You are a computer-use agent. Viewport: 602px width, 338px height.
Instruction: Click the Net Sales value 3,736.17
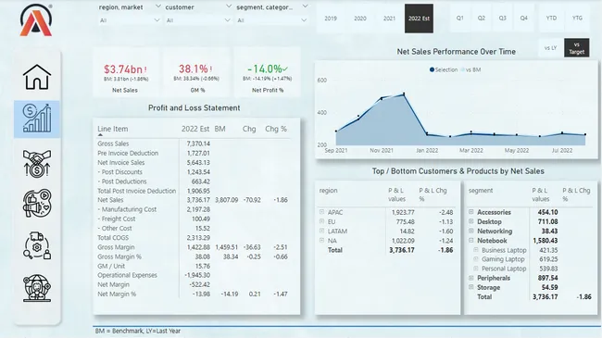point(198,200)
